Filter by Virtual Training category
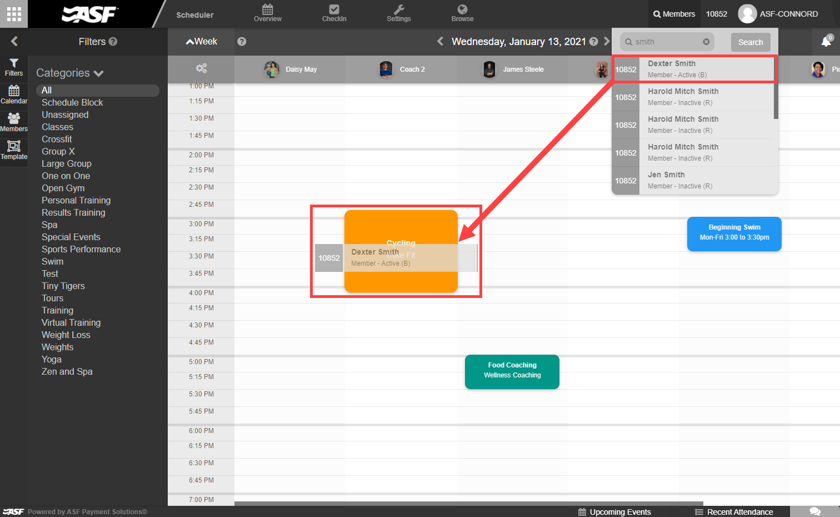 (x=71, y=322)
